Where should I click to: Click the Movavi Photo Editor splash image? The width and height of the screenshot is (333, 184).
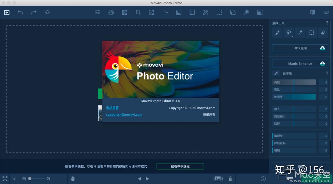click(x=161, y=69)
